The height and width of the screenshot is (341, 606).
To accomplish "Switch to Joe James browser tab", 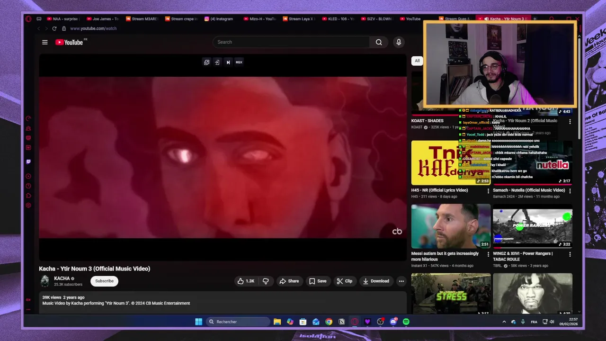I will coord(102,19).
